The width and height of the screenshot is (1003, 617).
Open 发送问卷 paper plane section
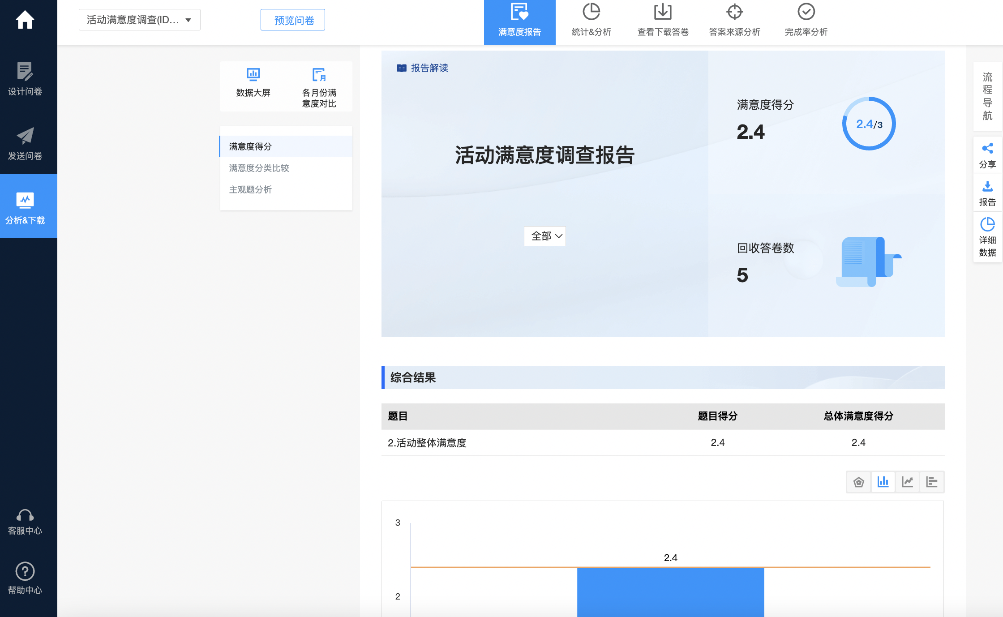[25, 143]
